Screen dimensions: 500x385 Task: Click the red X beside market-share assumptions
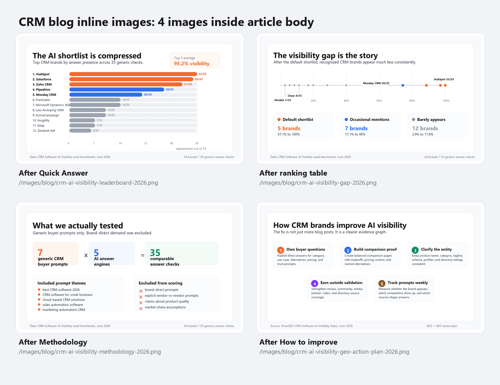[x=141, y=309]
